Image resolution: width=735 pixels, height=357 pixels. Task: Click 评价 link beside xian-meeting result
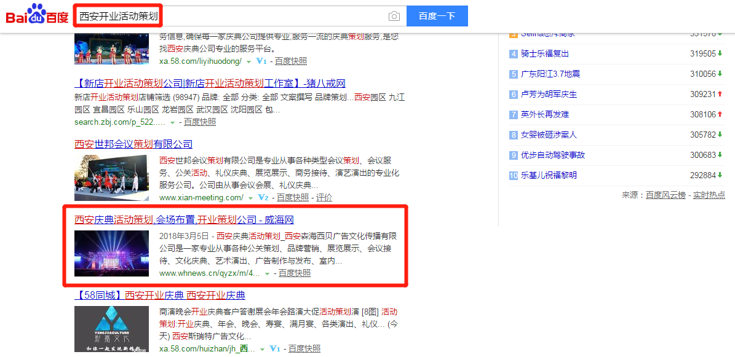(324, 197)
